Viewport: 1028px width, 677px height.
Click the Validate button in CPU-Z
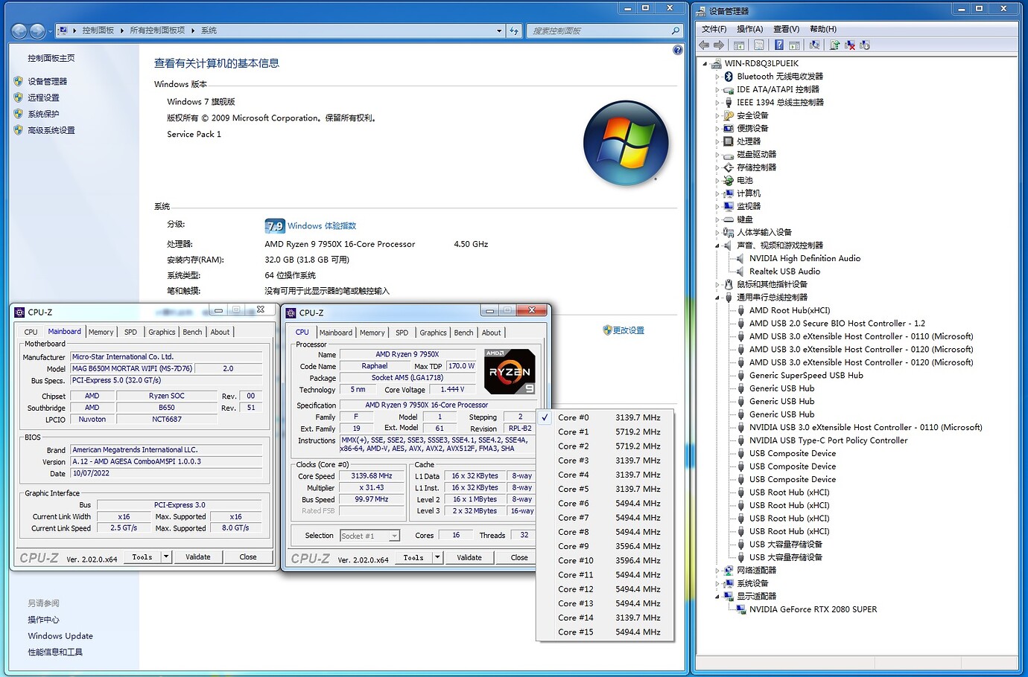pyautogui.click(x=469, y=557)
